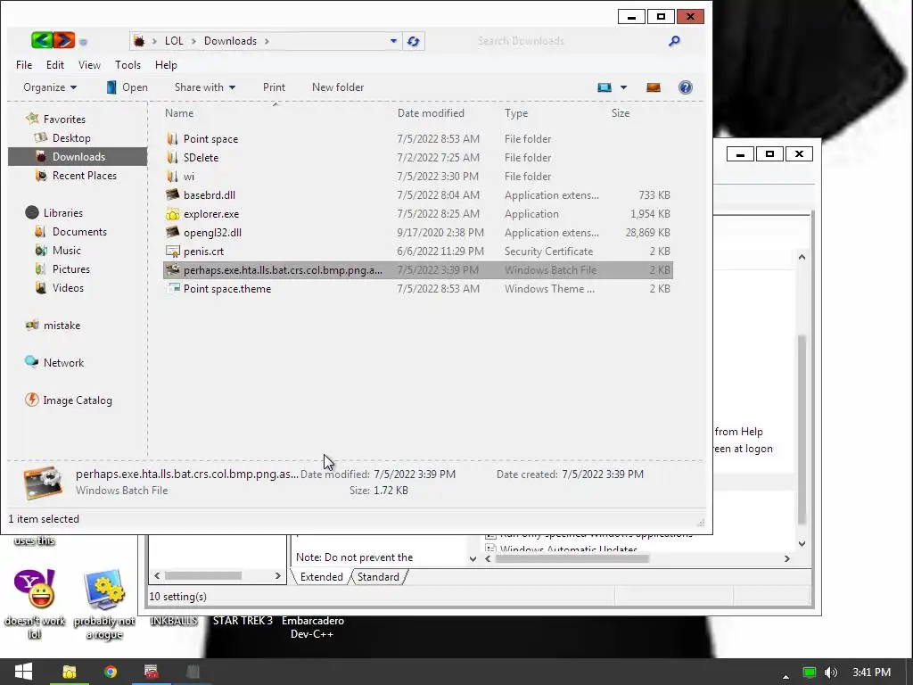The height and width of the screenshot is (685, 913).
Task: Click the Windows Start button
Action: 23,672
